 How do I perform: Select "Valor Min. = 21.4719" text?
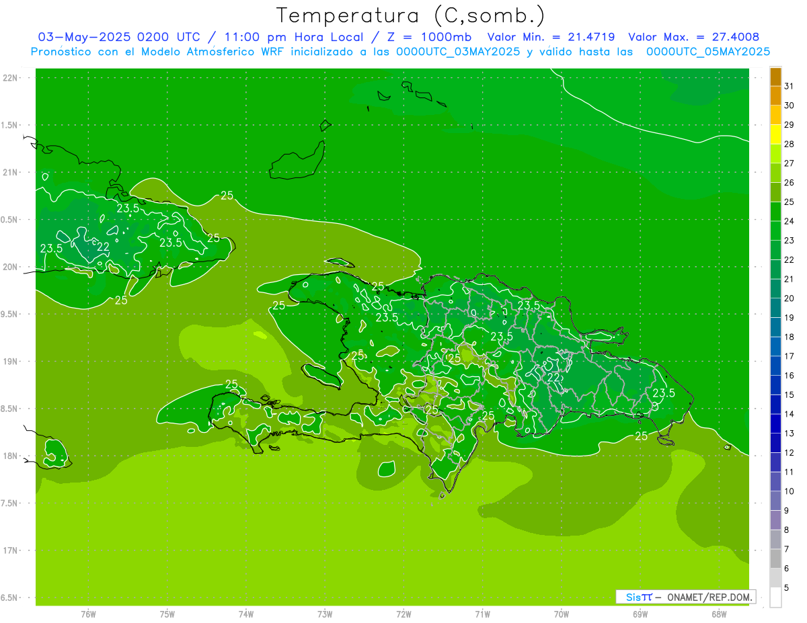551,37
